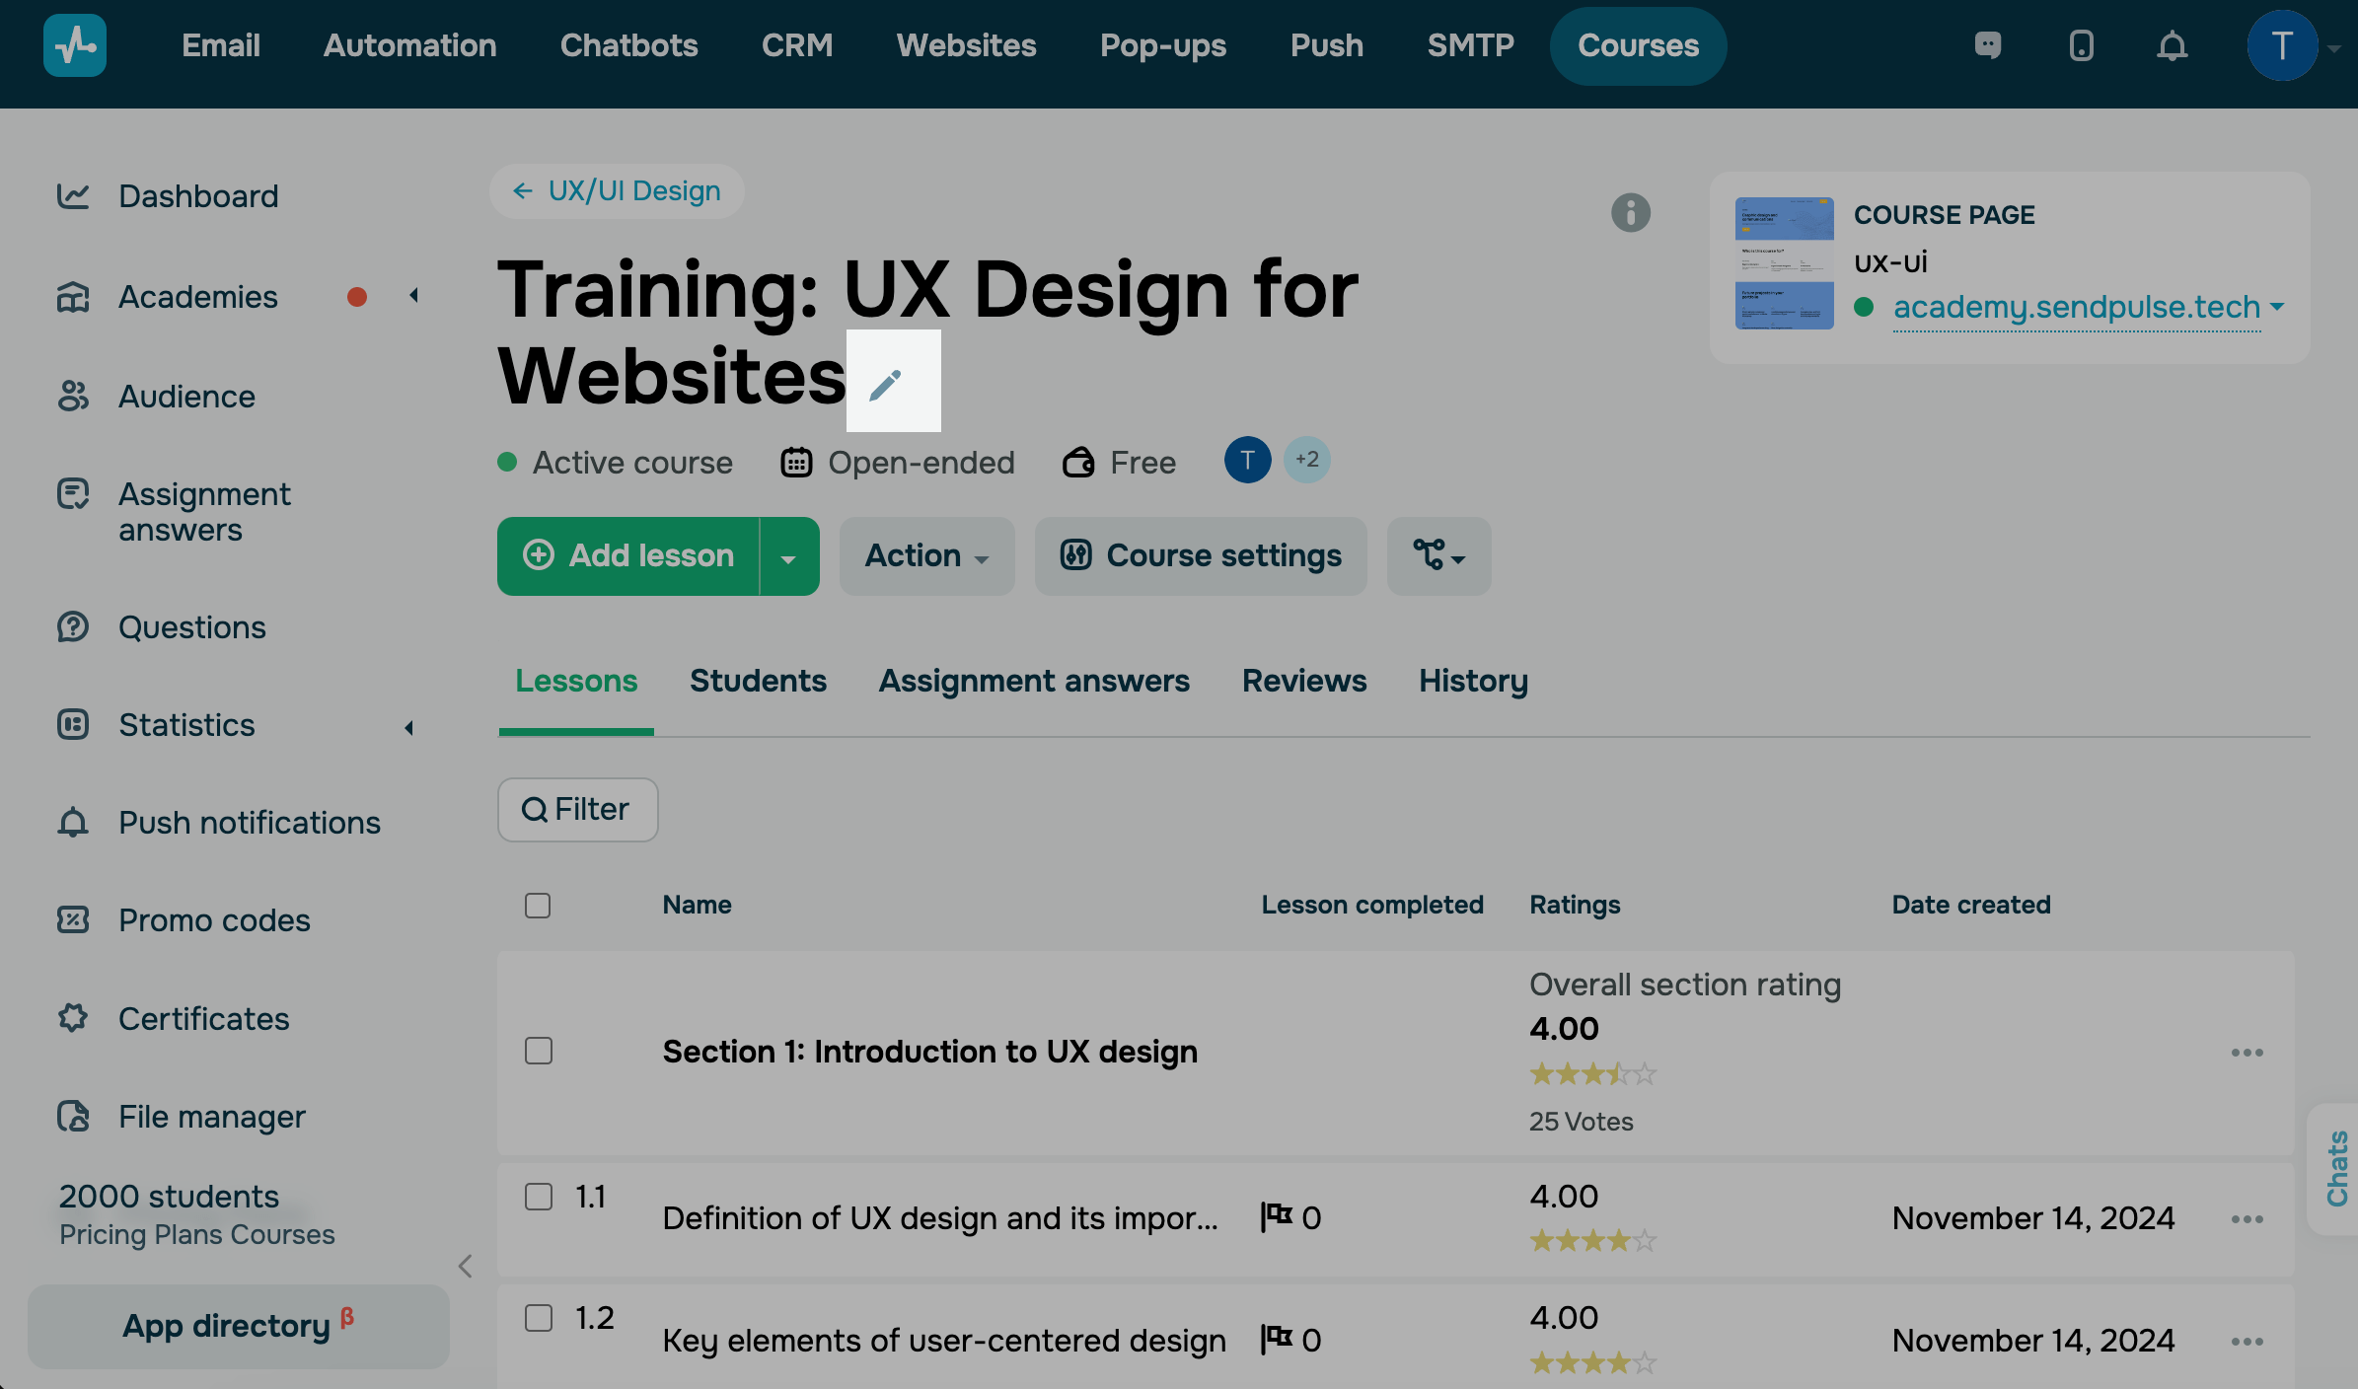Viewport: 2358px width, 1389px height.
Task: Open the Add lesson dropdown arrow
Action: pyautogui.click(x=788, y=557)
